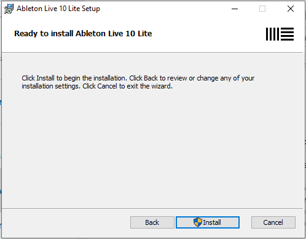Click the empty gray wizard body area
Screen dimensions: 306x239
[152, 147]
